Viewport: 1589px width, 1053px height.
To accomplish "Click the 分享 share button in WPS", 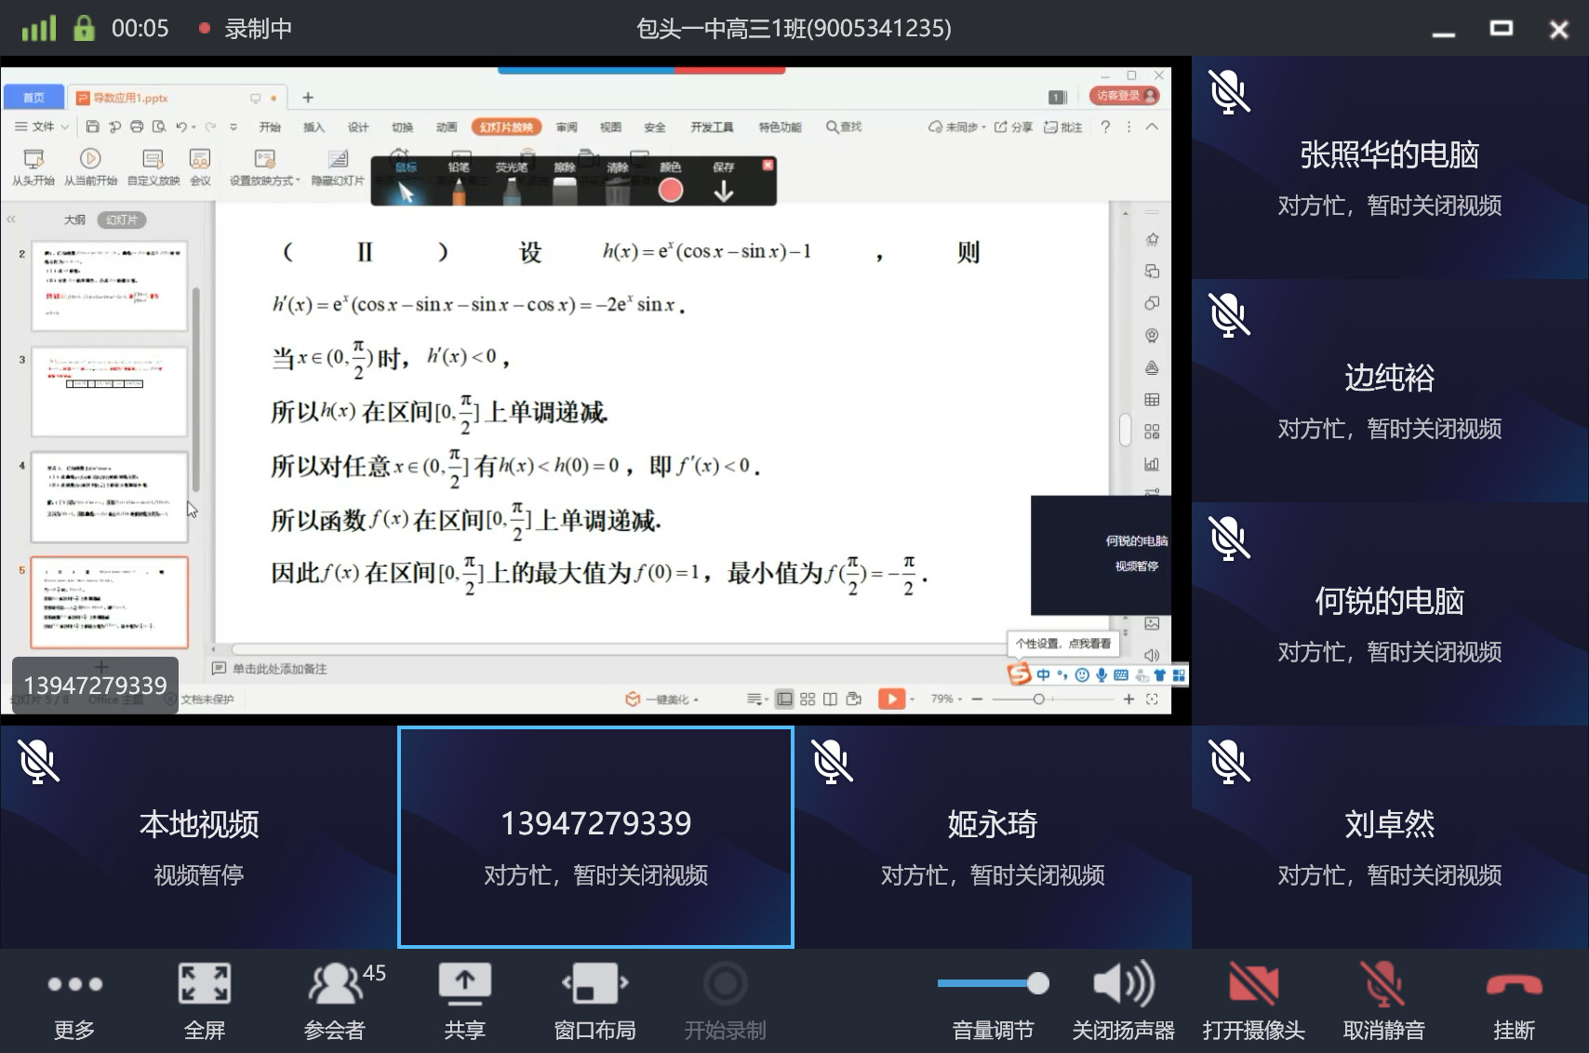I will pos(1013,127).
